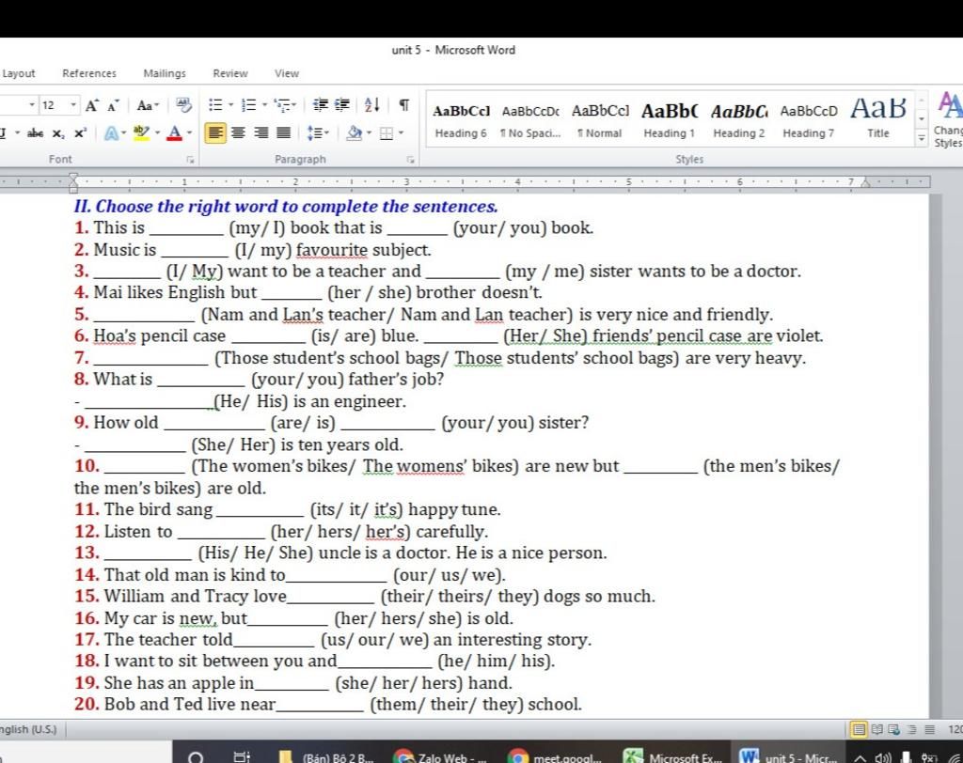
Task: Select Align Text Left
Action: tap(215, 132)
